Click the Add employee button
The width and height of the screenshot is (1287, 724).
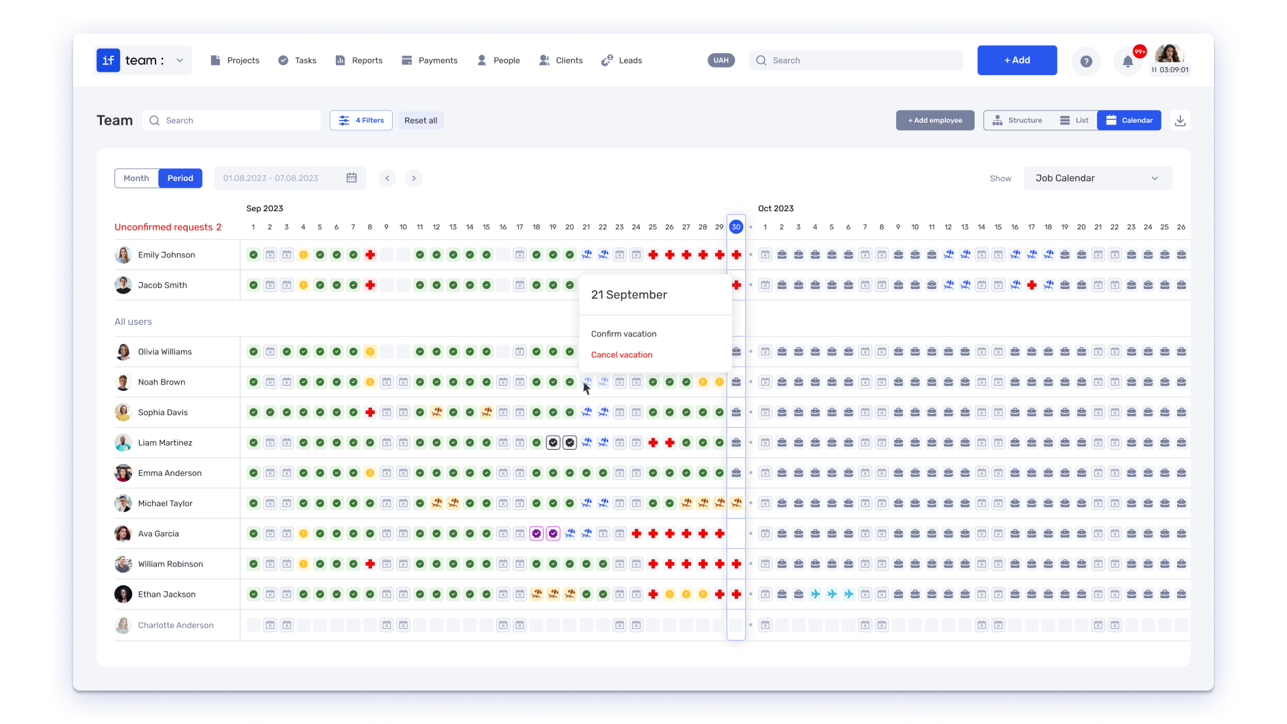(x=935, y=121)
